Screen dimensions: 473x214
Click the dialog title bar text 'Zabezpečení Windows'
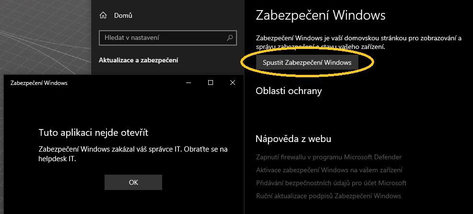tap(39, 83)
